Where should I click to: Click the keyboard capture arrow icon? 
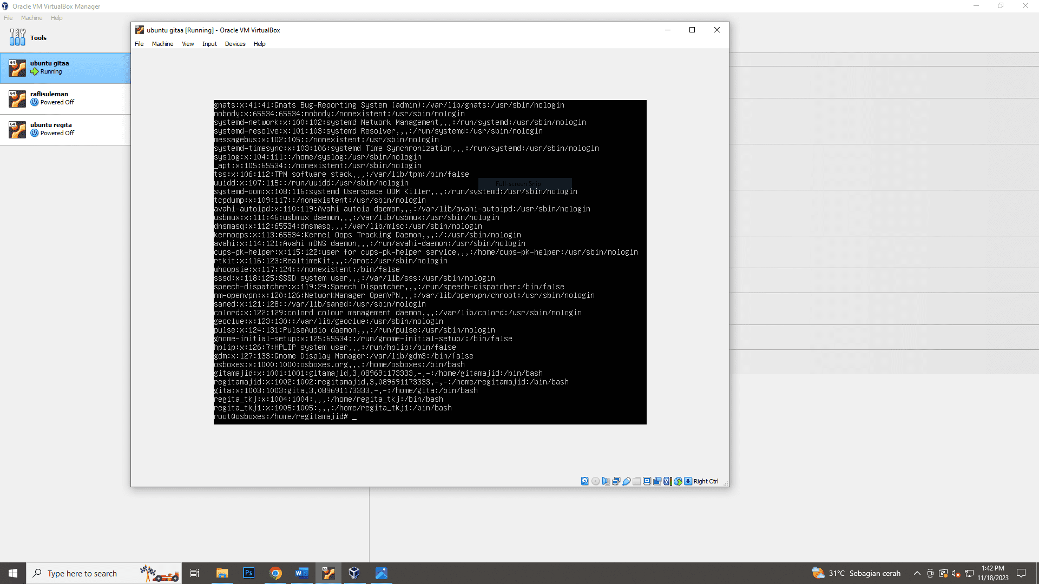click(688, 481)
